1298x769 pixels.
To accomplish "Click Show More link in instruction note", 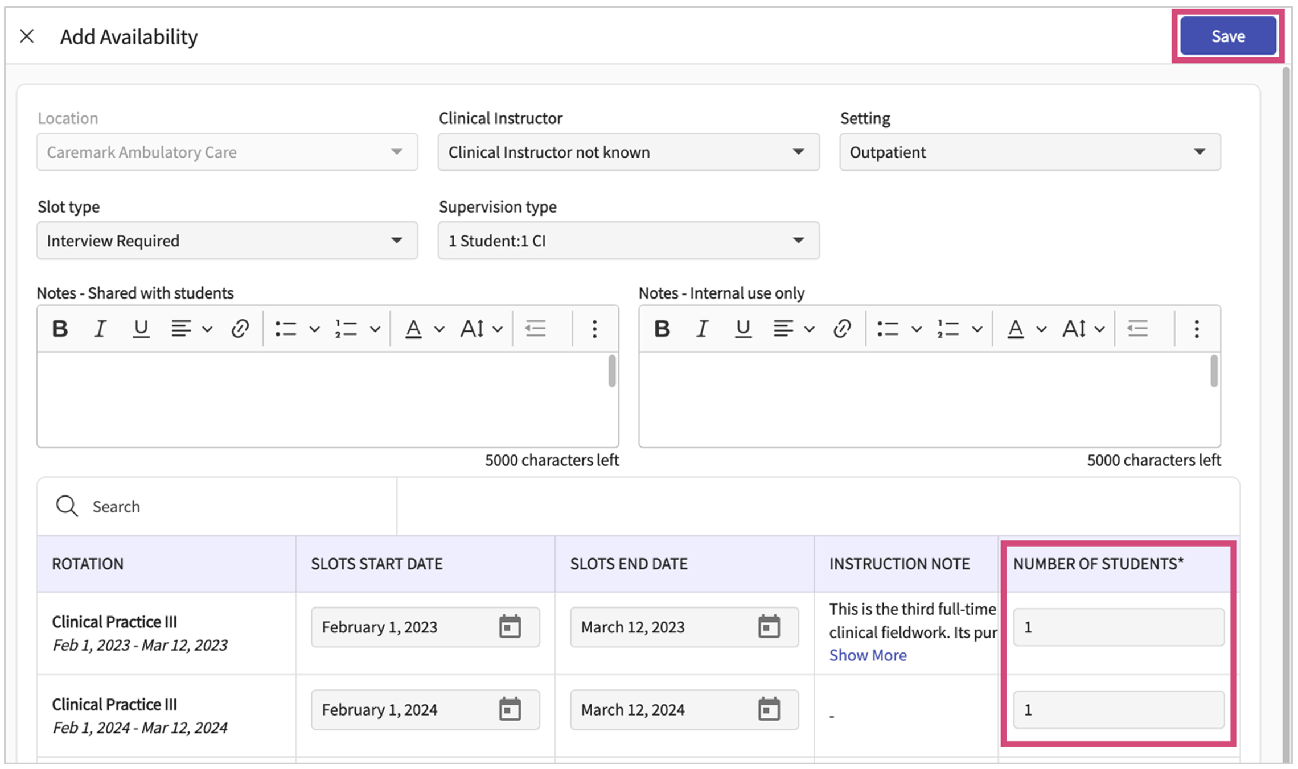I will [868, 655].
